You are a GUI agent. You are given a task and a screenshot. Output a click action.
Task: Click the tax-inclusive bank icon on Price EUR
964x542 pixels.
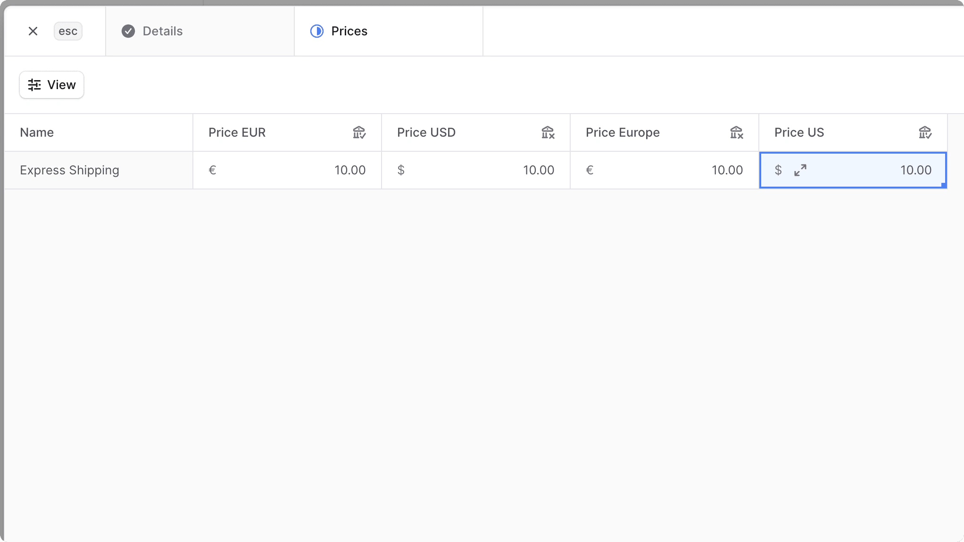click(360, 132)
